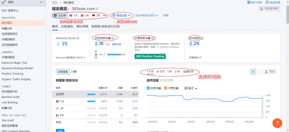
Task: Open the 桌面设备 device dropdown
Action: (121, 16)
